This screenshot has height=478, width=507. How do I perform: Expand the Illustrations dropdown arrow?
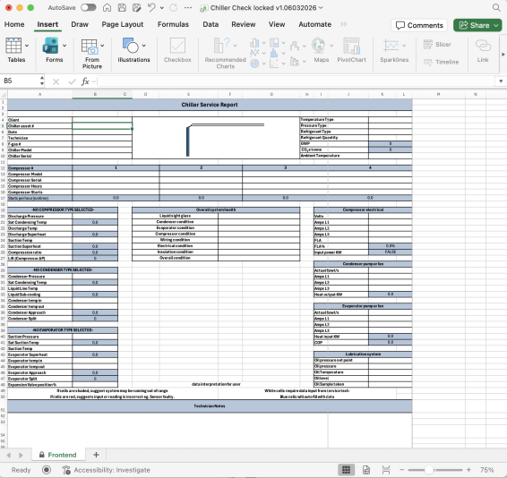click(x=144, y=46)
